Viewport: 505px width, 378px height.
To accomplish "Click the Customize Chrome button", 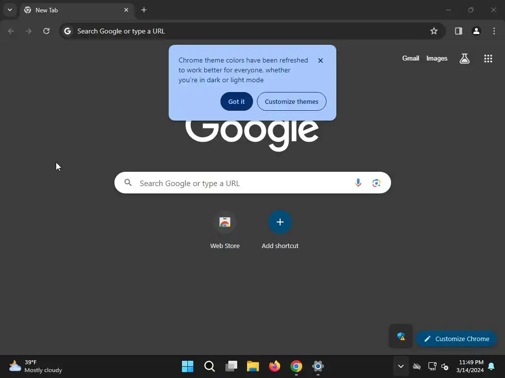I will [x=456, y=339].
